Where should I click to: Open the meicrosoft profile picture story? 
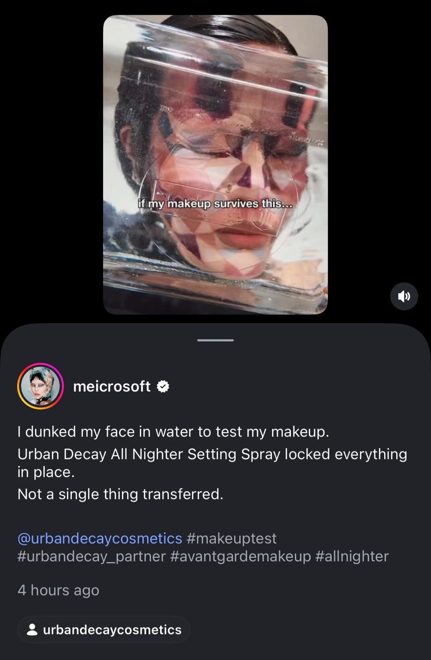click(40, 386)
